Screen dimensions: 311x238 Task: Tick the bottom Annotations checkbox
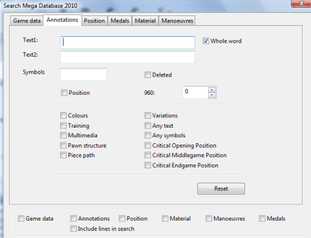[x=73, y=219]
